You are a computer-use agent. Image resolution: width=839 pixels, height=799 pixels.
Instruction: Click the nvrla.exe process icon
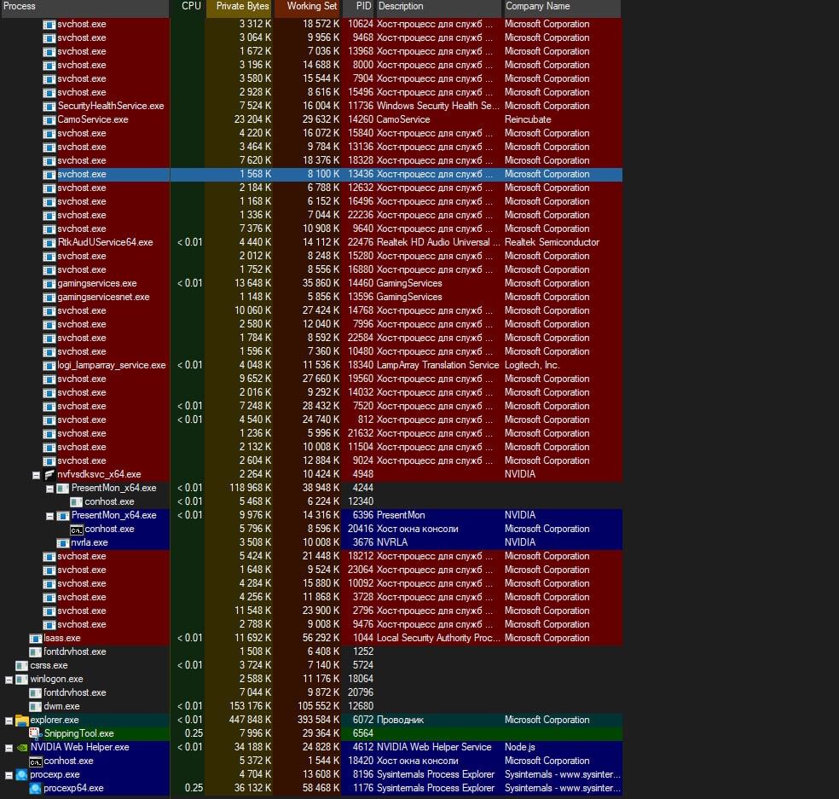coord(63,543)
